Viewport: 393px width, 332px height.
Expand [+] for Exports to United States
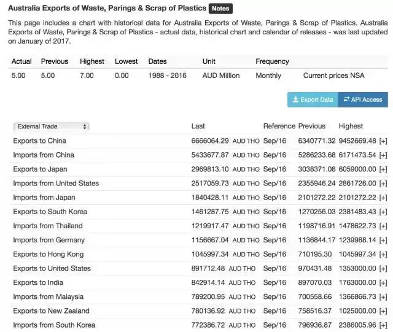[383, 269]
